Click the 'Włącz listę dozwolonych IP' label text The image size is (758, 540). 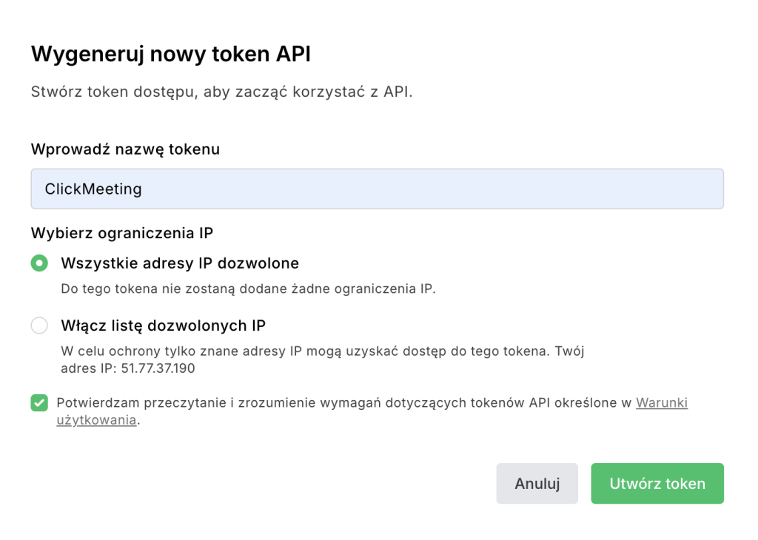[x=163, y=325]
